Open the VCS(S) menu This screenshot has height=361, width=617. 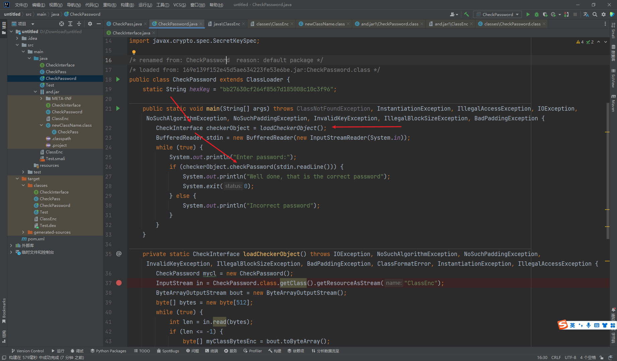click(x=179, y=5)
